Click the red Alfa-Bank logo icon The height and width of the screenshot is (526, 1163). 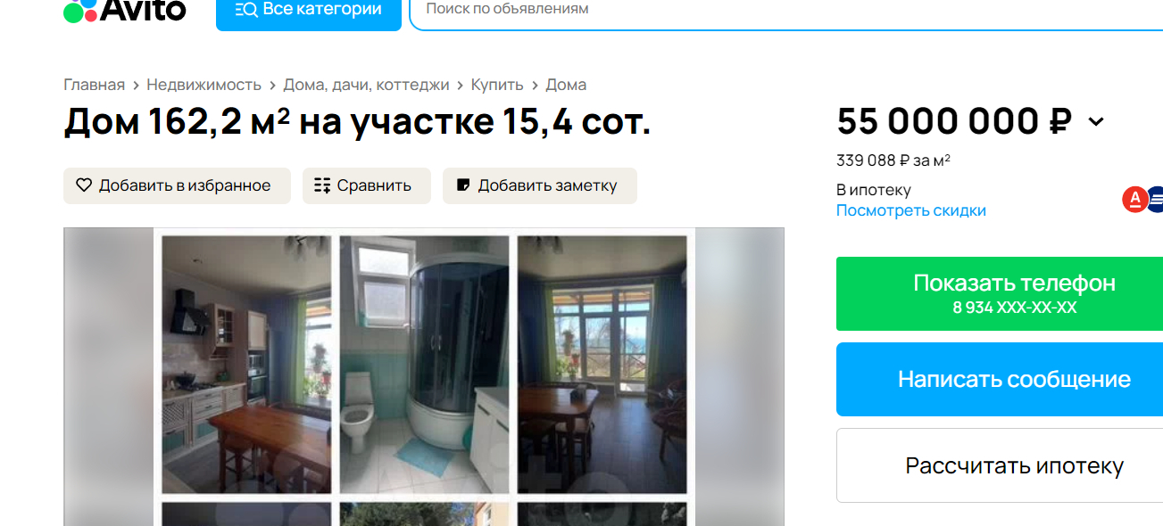(x=1134, y=200)
